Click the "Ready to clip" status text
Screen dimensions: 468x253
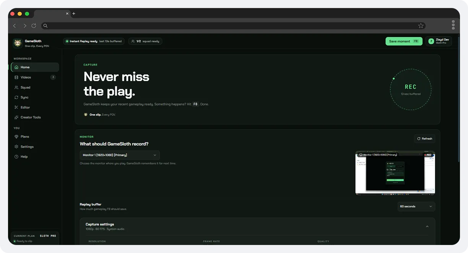point(24,241)
